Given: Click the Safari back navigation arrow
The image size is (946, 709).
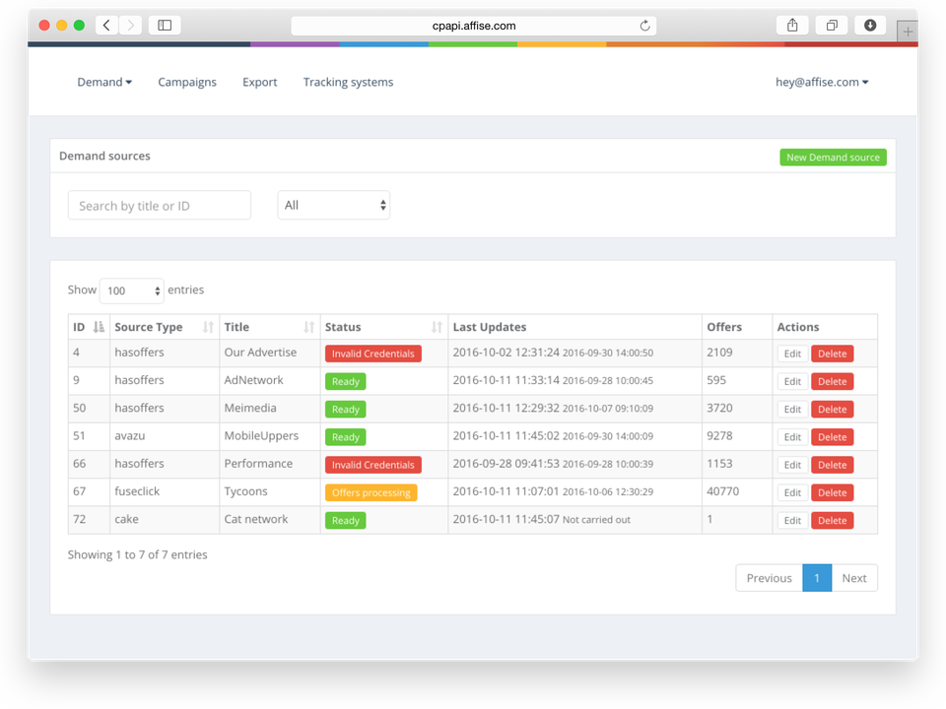Looking at the screenshot, I should (x=107, y=26).
